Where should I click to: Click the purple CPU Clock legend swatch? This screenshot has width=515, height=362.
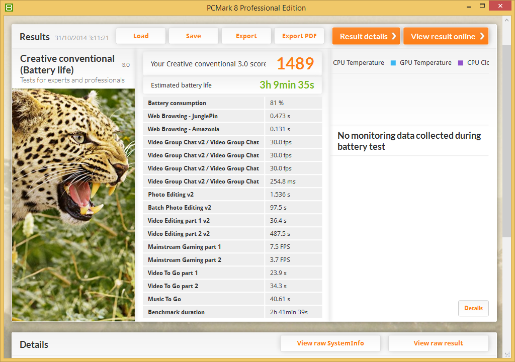[x=461, y=63]
